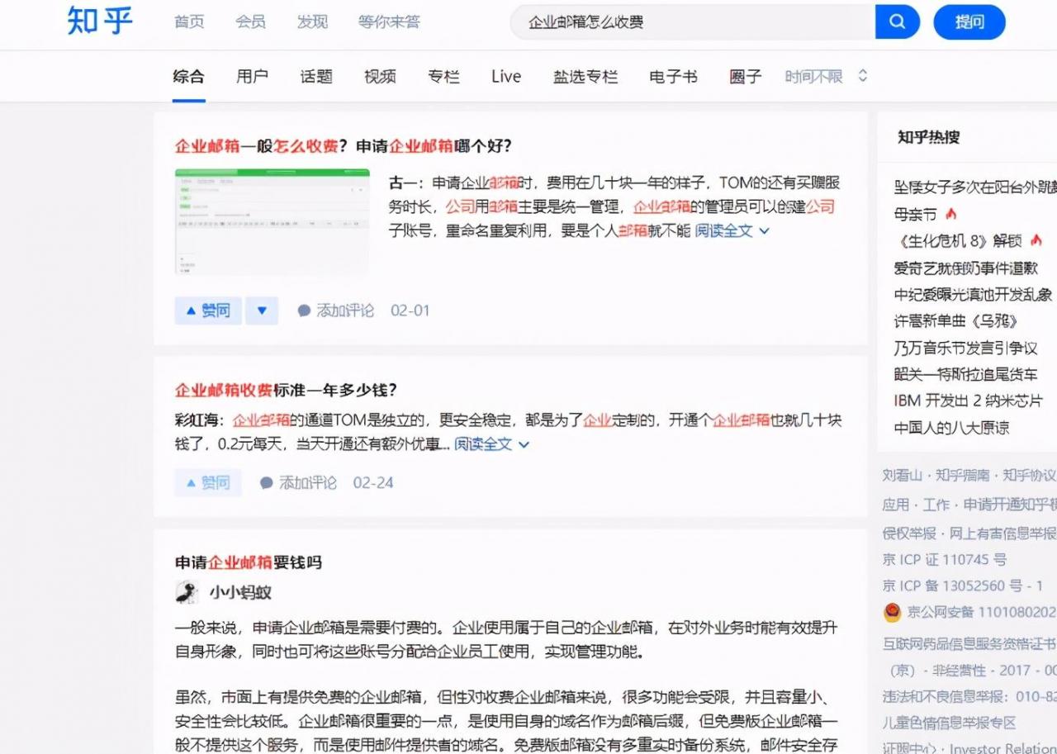The height and width of the screenshot is (754, 1057).
Task: Click the blue search magnifier icon
Action: coord(898,22)
